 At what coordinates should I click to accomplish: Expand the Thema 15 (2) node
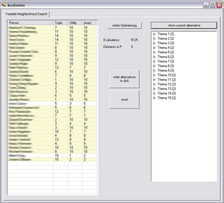(154, 98)
